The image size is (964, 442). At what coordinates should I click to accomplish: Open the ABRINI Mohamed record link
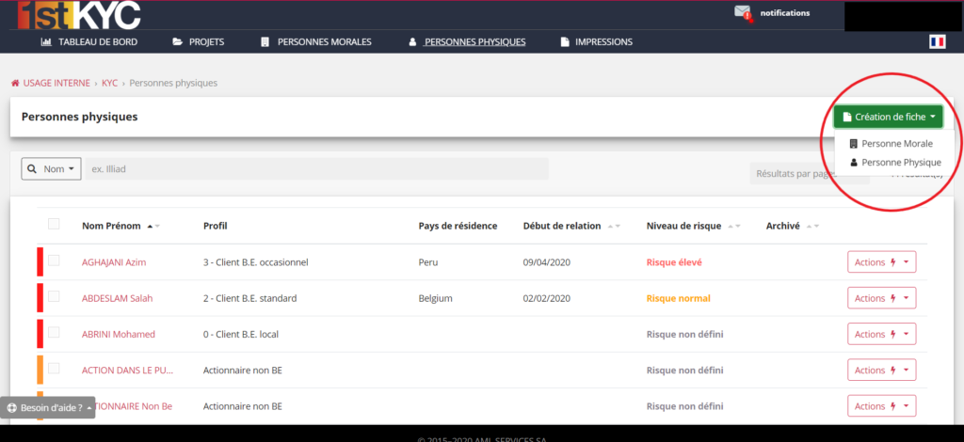(119, 335)
